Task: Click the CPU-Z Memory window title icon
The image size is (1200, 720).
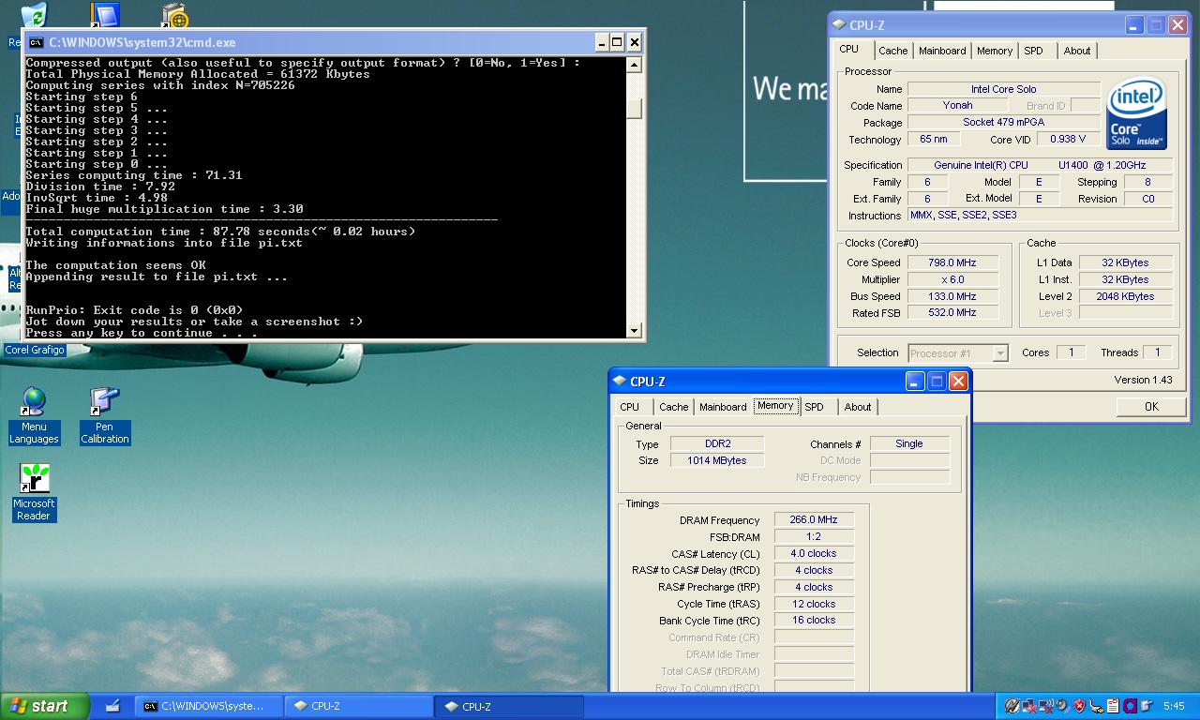Action: click(619, 382)
